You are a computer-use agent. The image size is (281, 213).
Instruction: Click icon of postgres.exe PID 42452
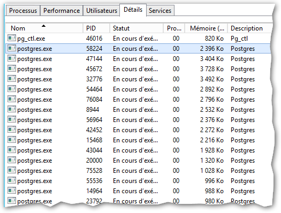(12, 130)
